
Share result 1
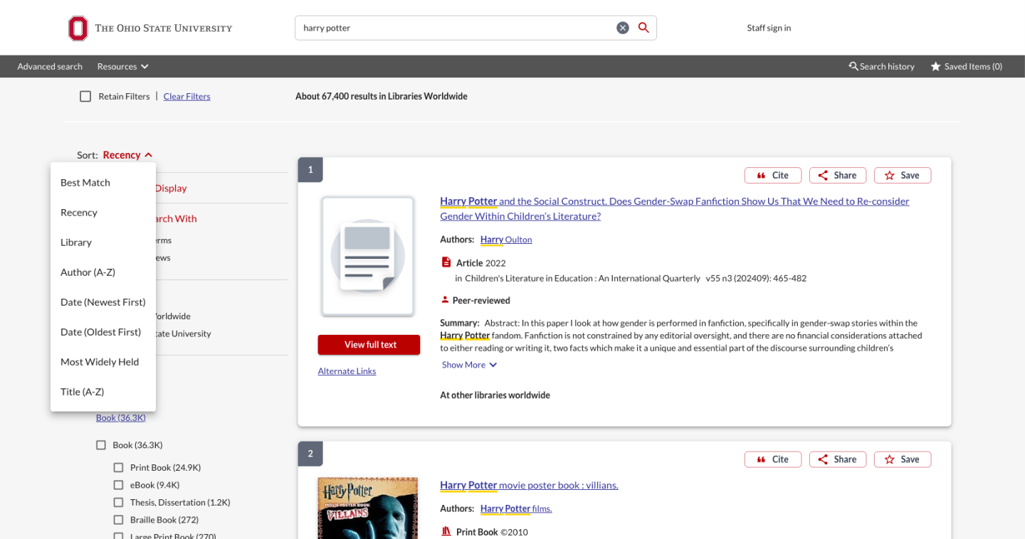pos(838,175)
